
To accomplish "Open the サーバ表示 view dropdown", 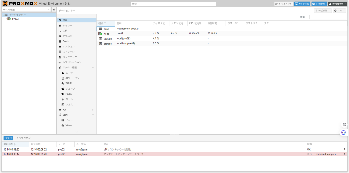I will (x=26, y=10).
